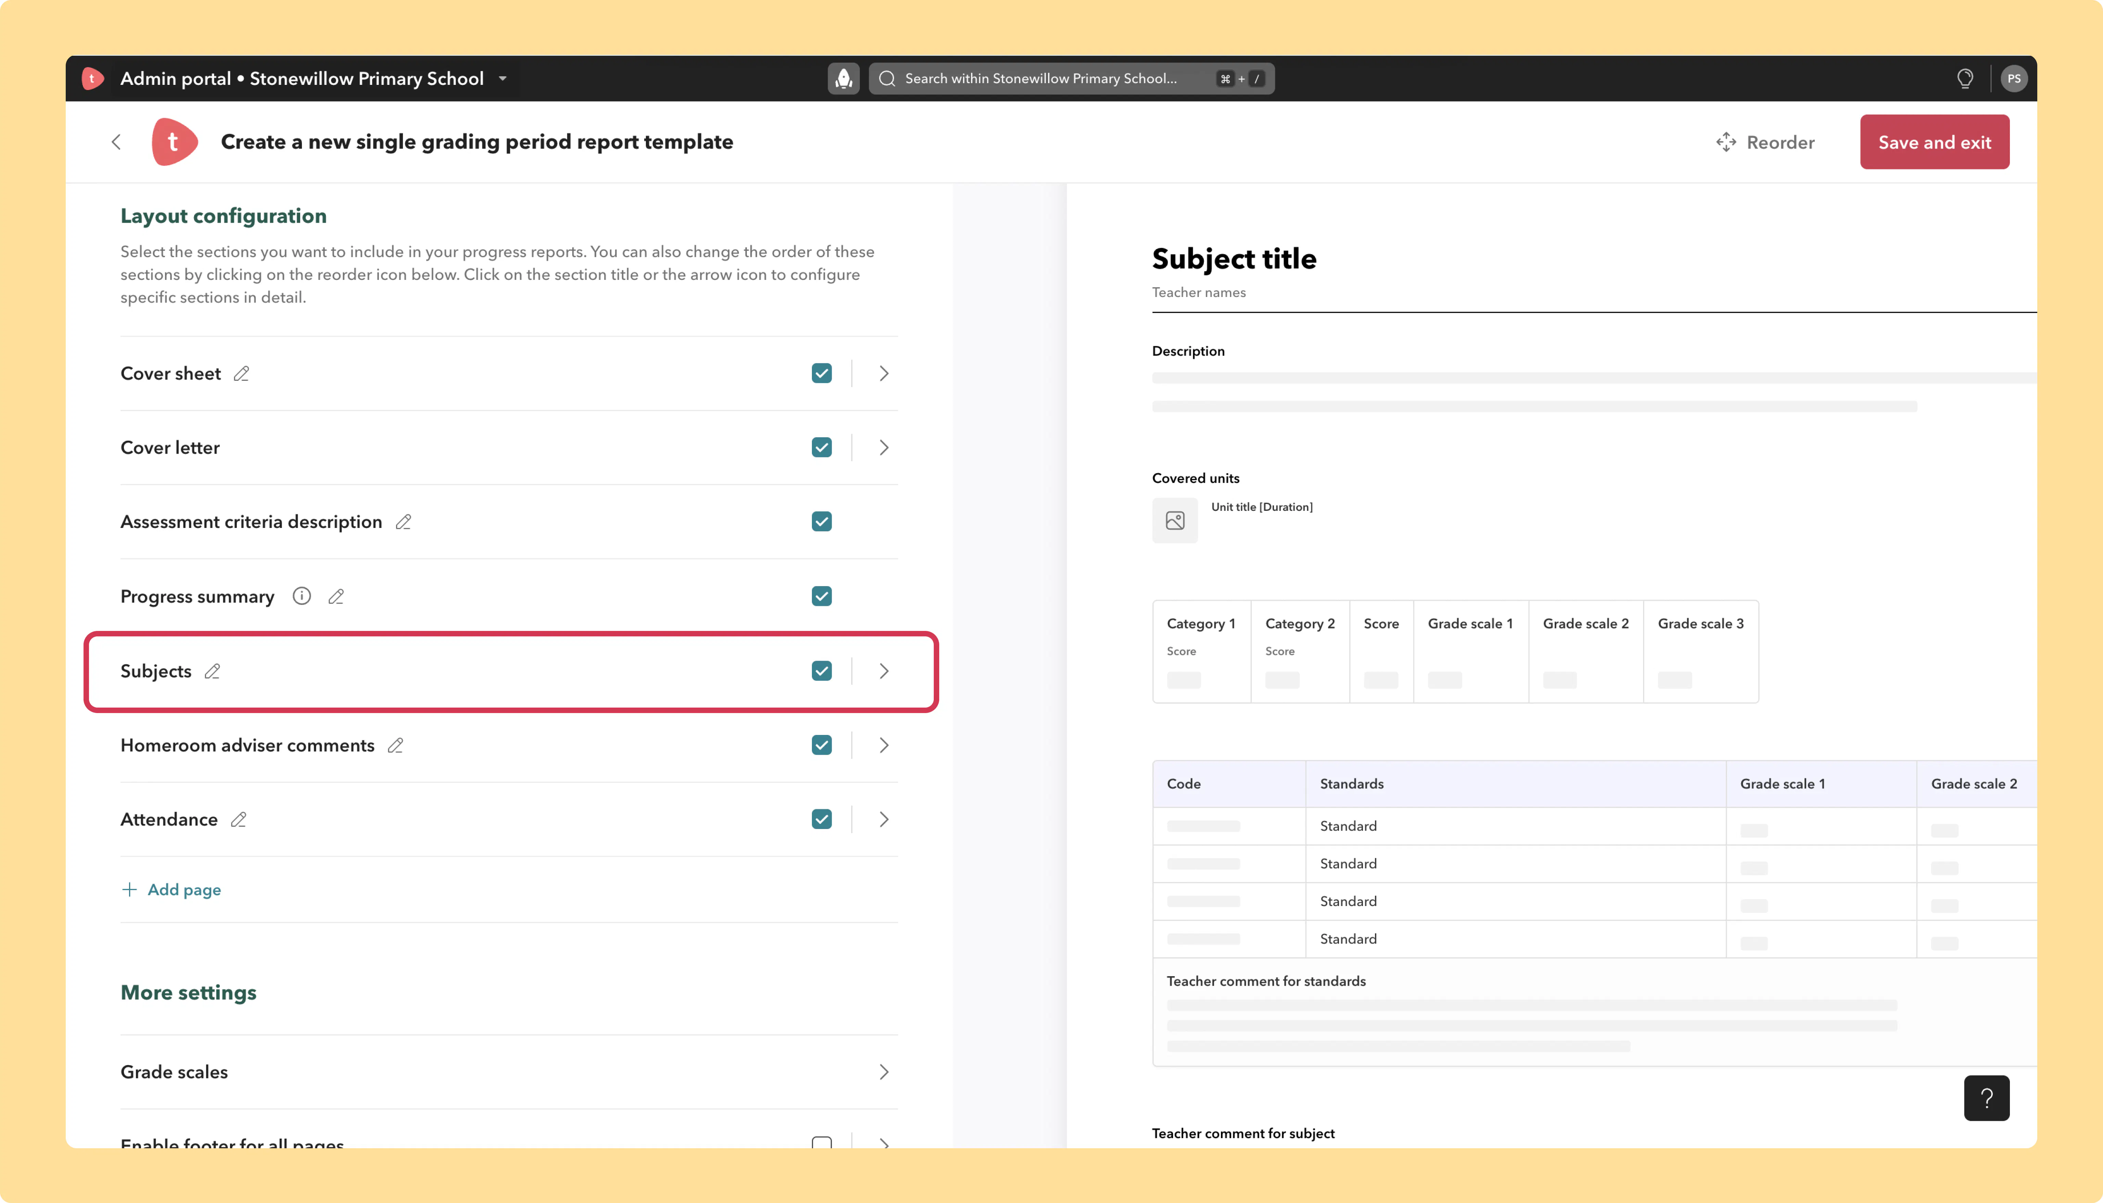2103x1203 pixels.
Task: Click the 'Layout configuration' heading
Action: point(224,217)
